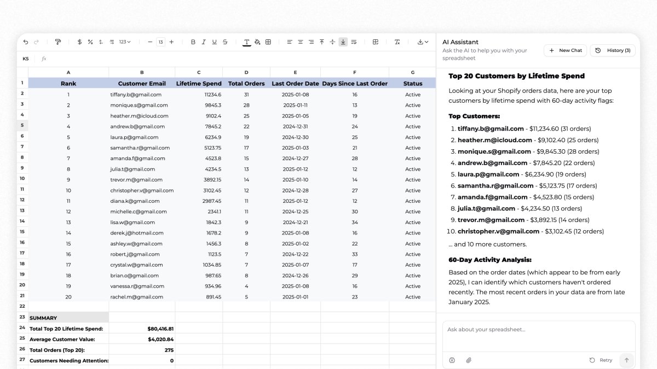
Task: Undo the last spreadsheet action
Action: tap(26, 42)
